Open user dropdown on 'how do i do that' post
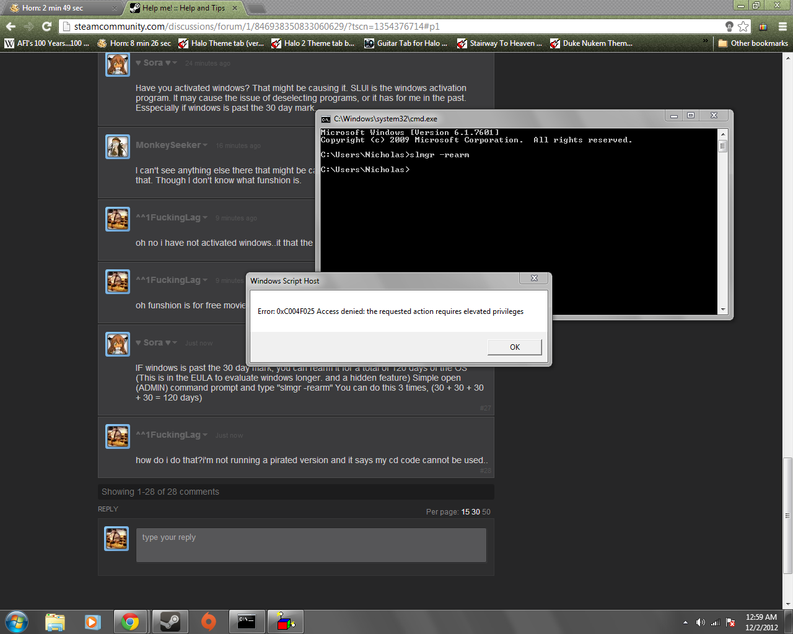Image resolution: width=793 pixels, height=634 pixels. click(x=205, y=435)
